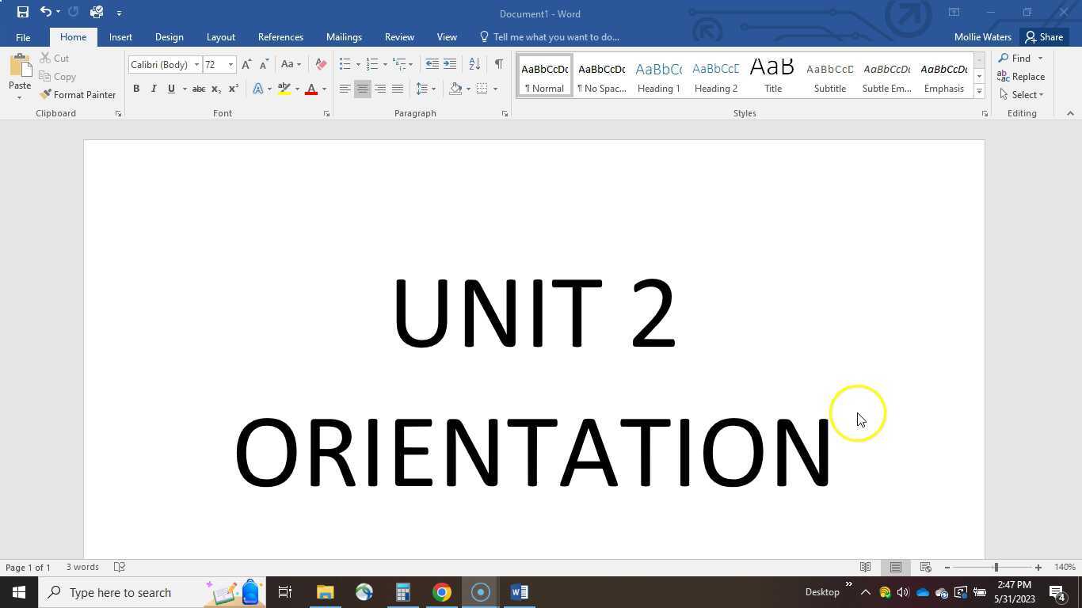
Task: Open the font name dropdown
Action: 196,64
